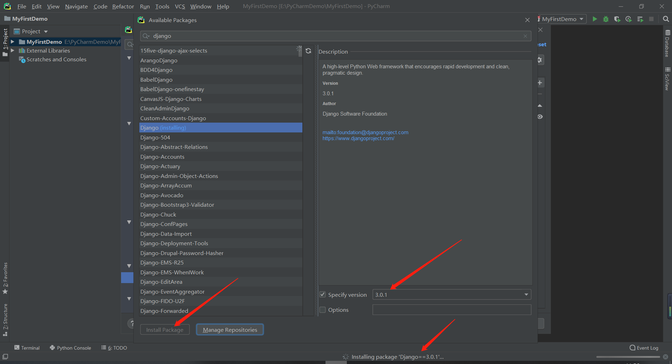Click the upgrade arrow icon in settings window
The image size is (672, 364).
pyautogui.click(x=540, y=105)
